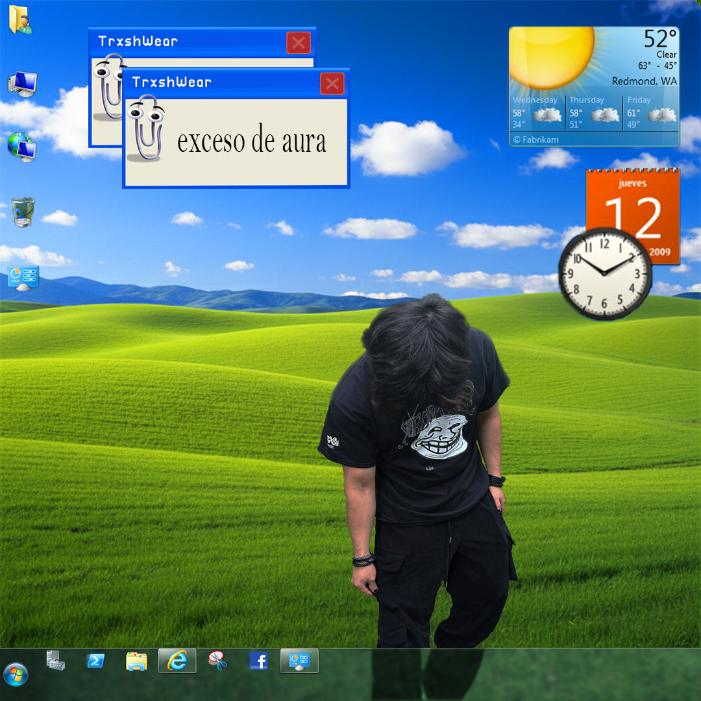Click the front TrxshWear title bar
Image resolution: width=701 pixels, height=701 pixels.
tap(221, 83)
